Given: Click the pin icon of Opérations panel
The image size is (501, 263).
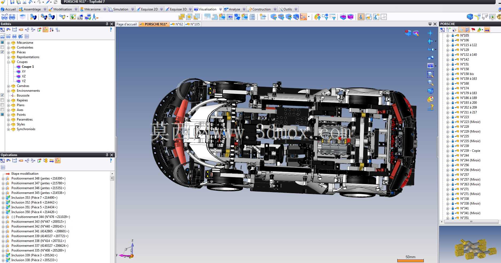Looking at the screenshot, I should (107, 155).
